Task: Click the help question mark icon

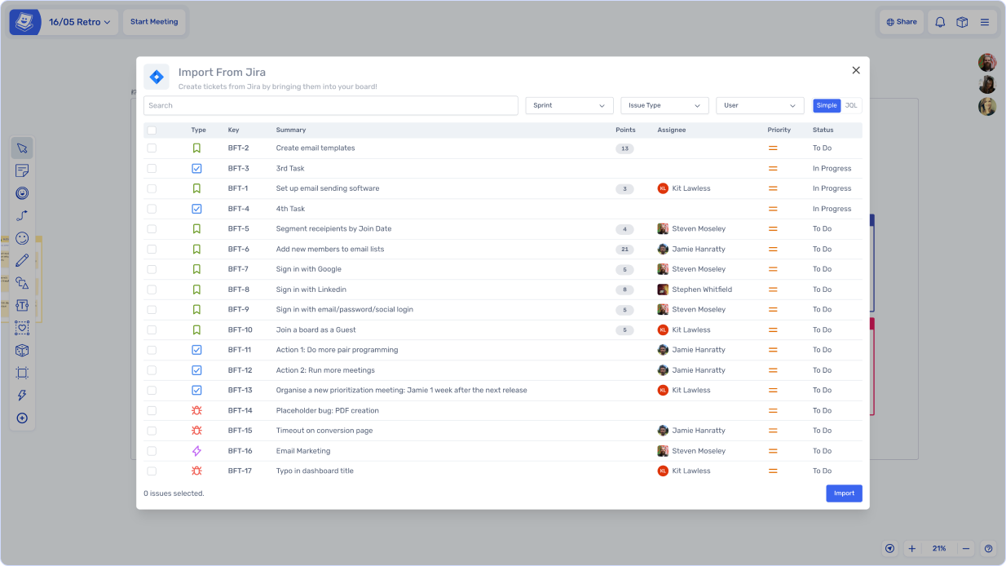Action: click(988, 549)
